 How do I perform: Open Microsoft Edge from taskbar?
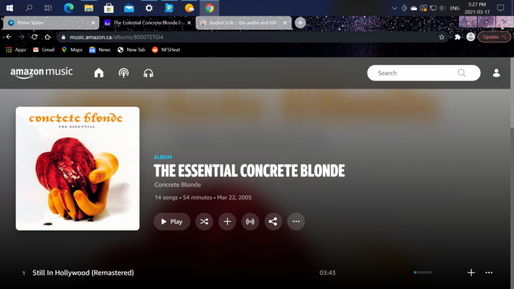68,8
